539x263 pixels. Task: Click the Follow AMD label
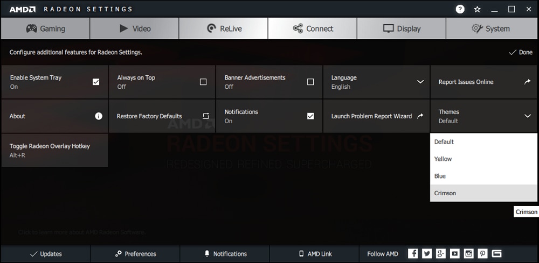click(x=383, y=254)
